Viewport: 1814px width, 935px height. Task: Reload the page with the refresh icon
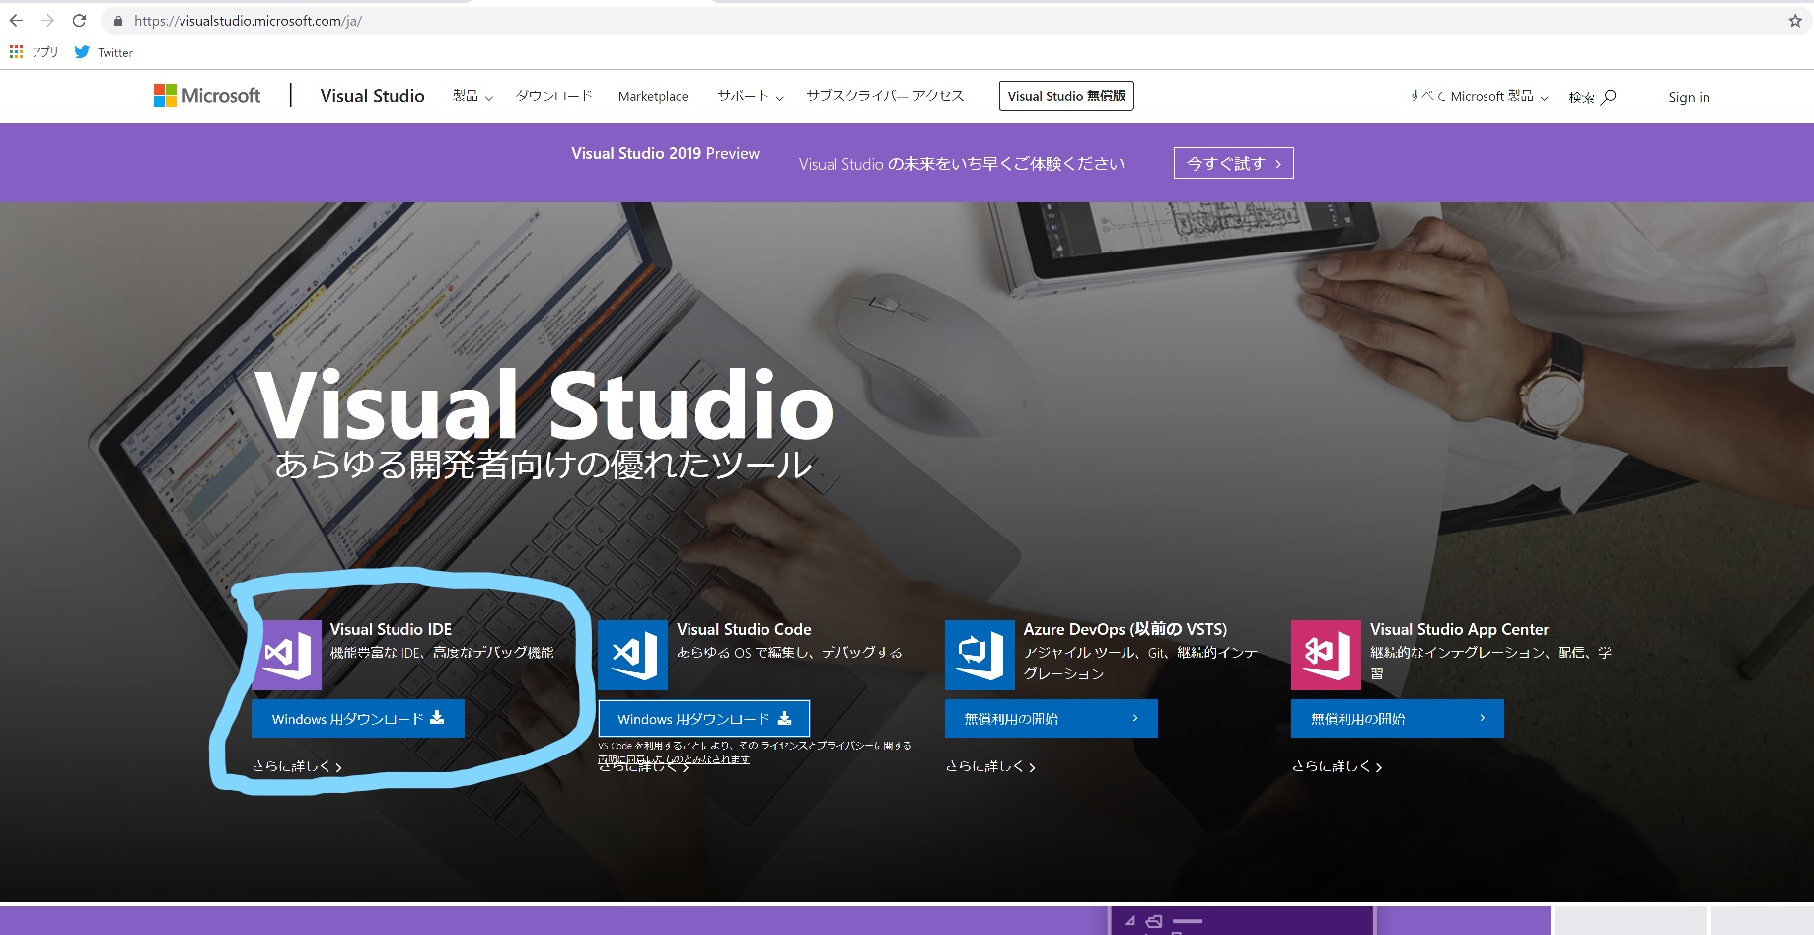(x=79, y=21)
